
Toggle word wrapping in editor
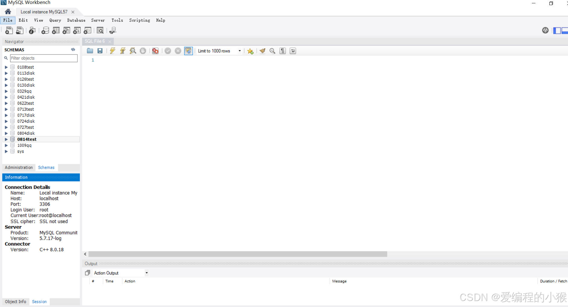[293, 51]
